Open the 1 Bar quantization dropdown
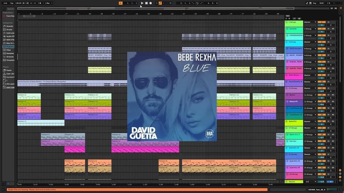Viewport: 344px width, 193px height. [49, 3]
